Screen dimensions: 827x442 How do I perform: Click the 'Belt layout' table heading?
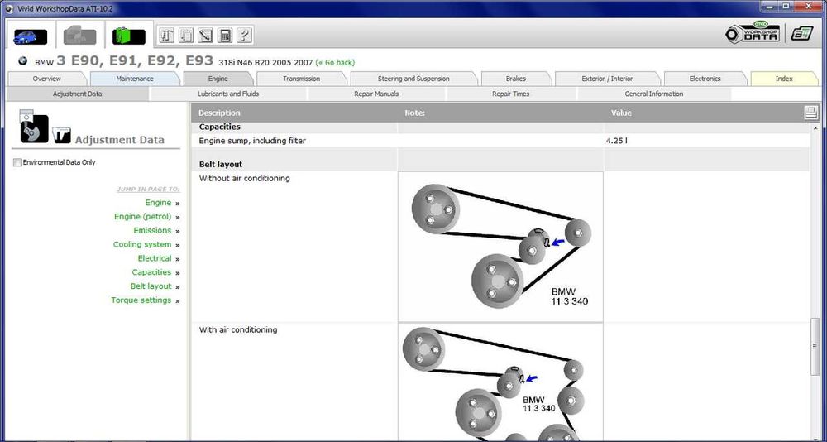point(221,165)
